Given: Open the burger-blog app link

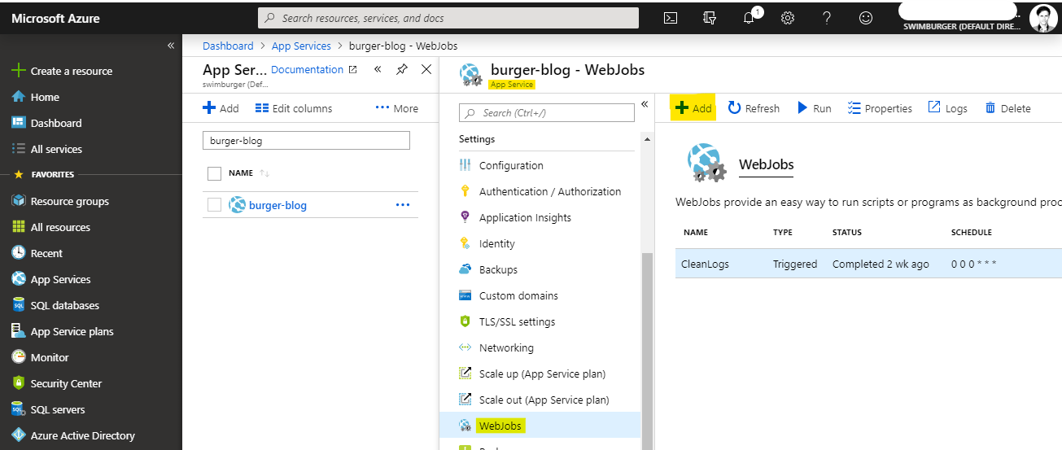Looking at the screenshot, I should pyautogui.click(x=278, y=205).
